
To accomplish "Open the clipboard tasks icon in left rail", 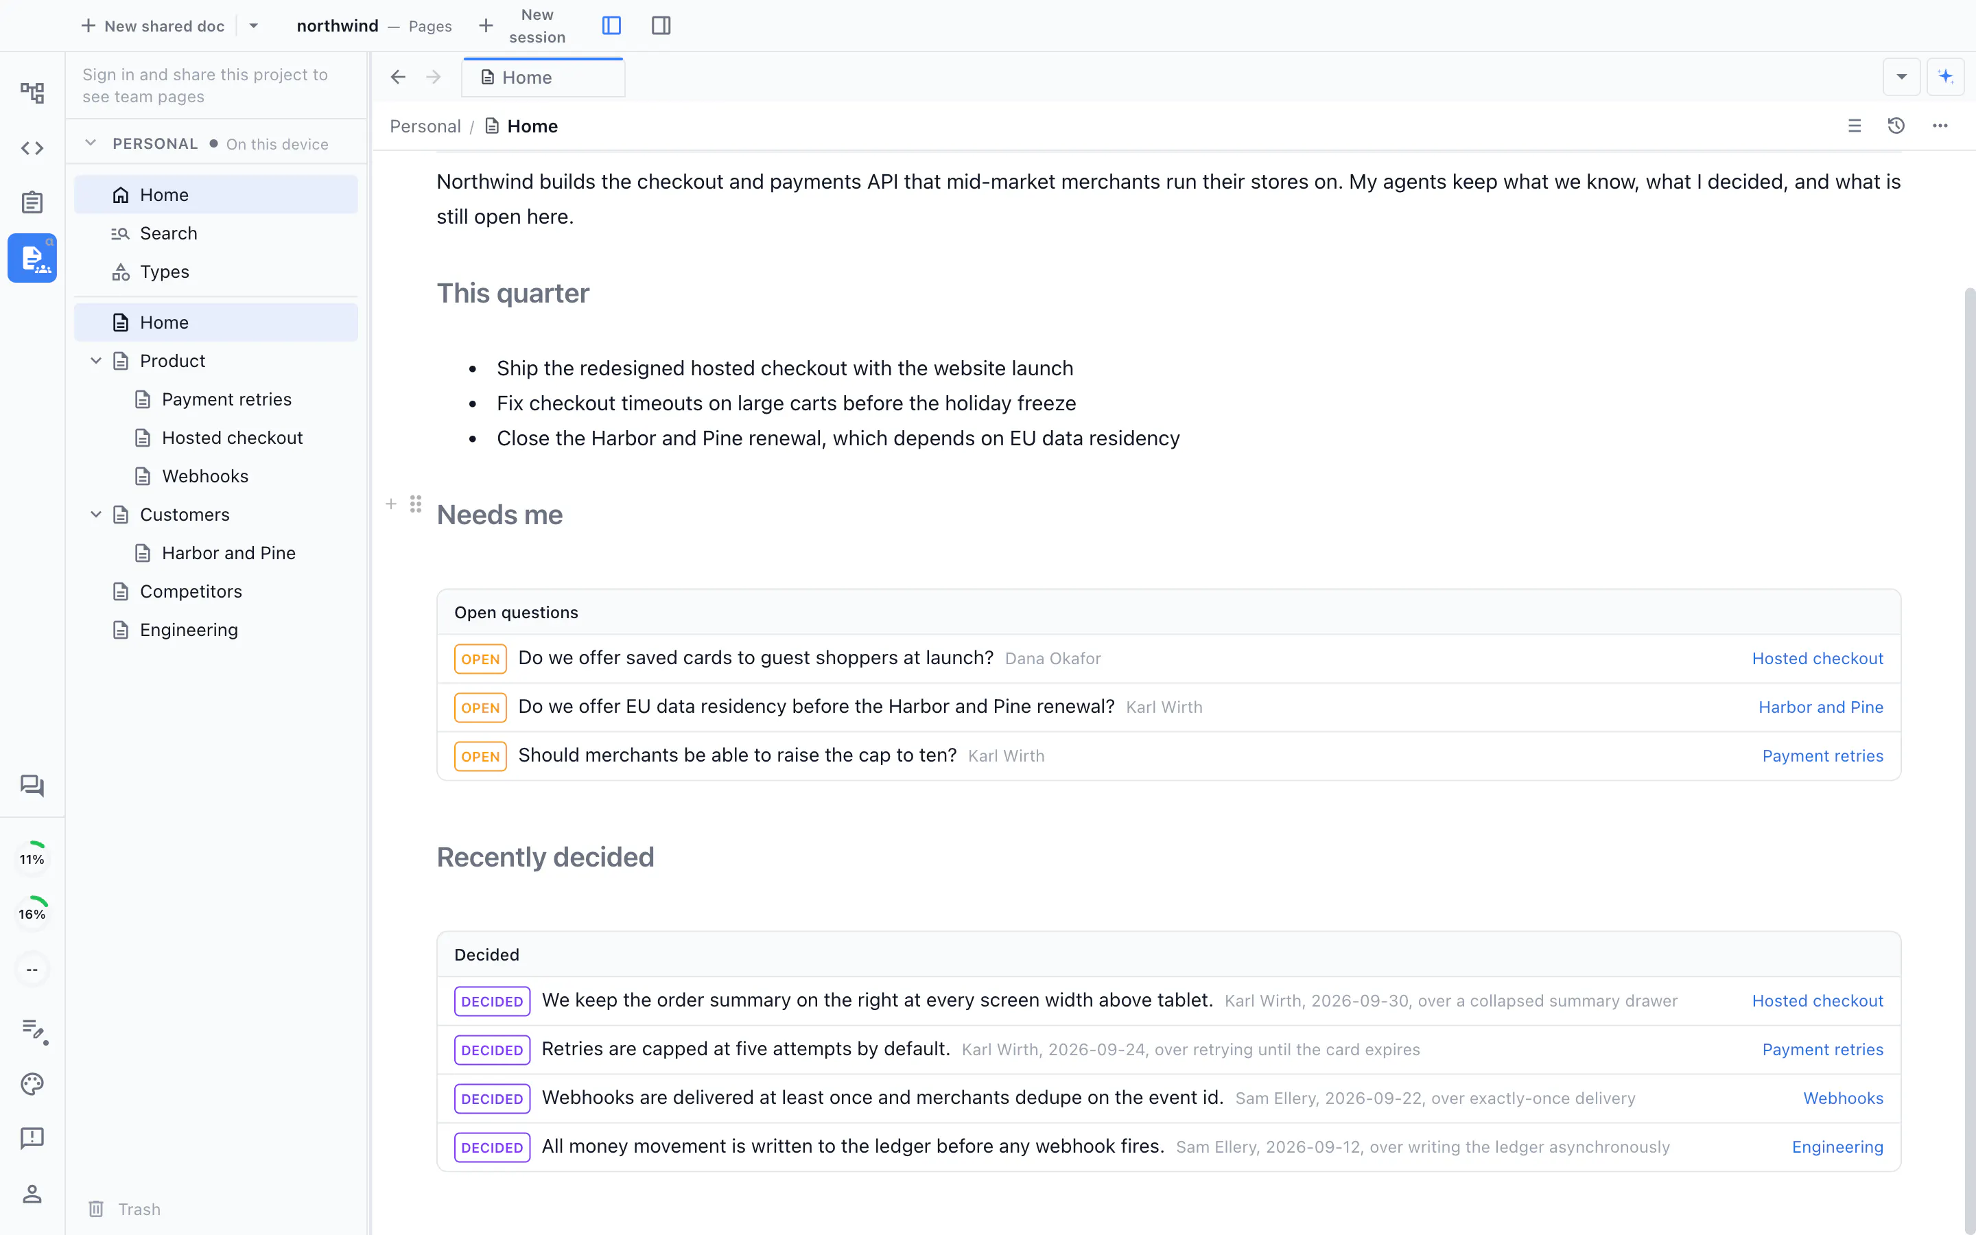I will point(32,202).
